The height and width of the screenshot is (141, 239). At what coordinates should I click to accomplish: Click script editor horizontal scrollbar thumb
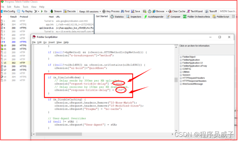pos(59,134)
